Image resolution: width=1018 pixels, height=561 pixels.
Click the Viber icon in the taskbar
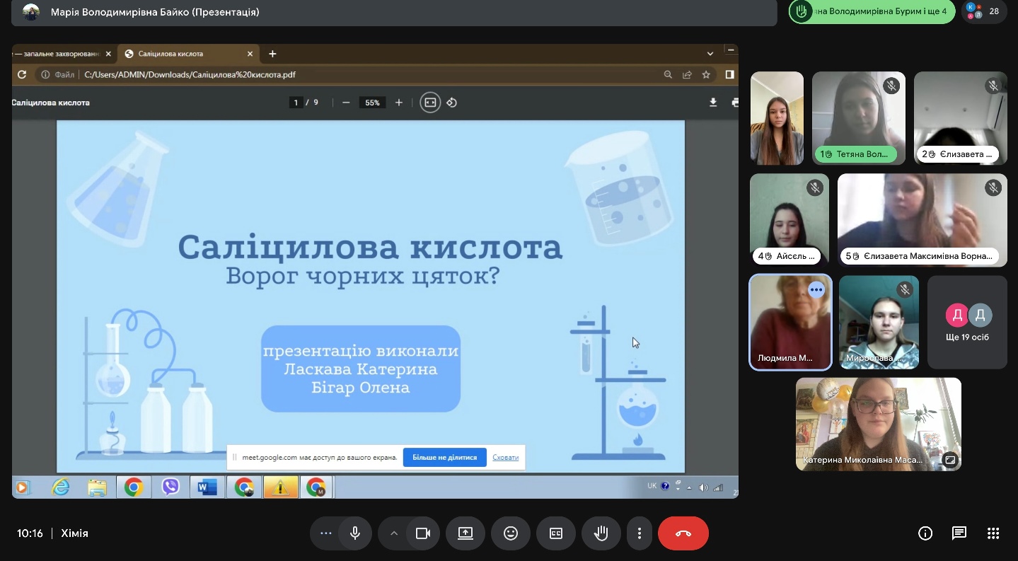pyautogui.click(x=170, y=487)
